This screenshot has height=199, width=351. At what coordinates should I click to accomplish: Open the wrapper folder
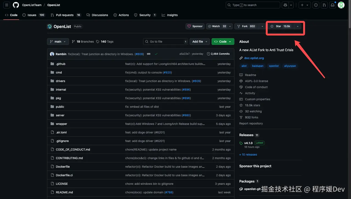(61, 124)
